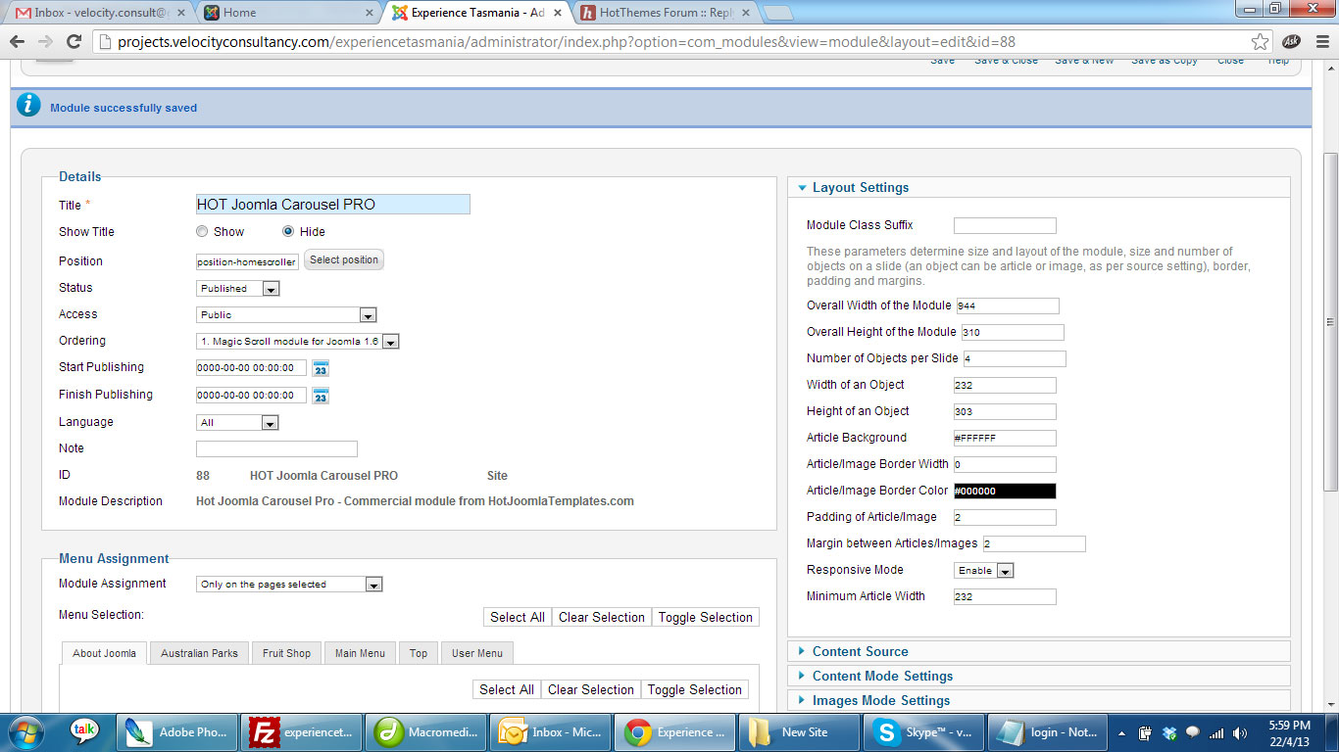Select Hide for Show Title
The width and height of the screenshot is (1339, 752).
click(x=288, y=232)
